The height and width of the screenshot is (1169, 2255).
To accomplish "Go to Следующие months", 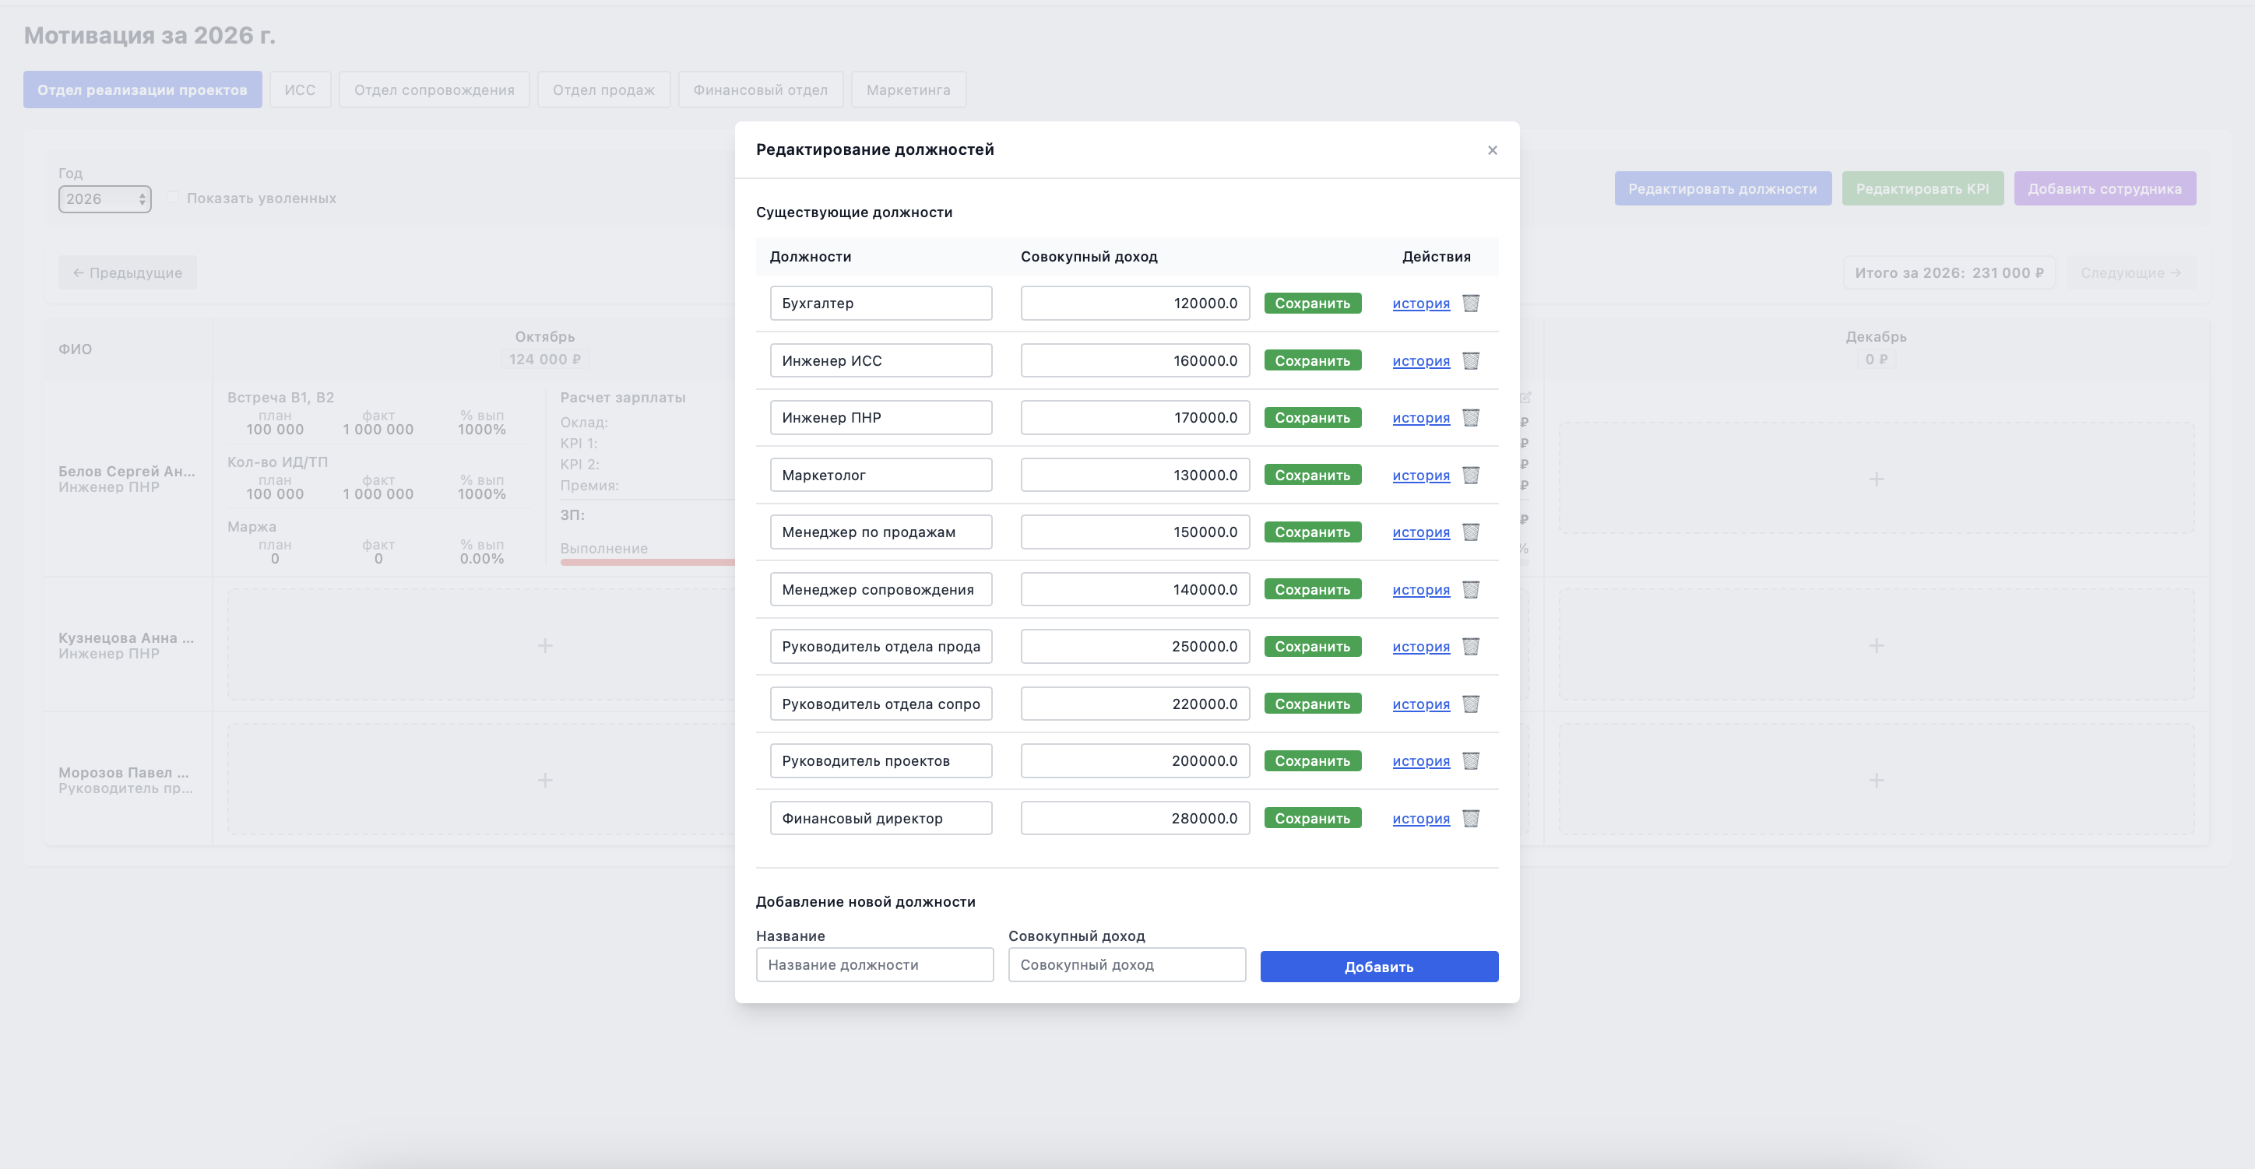I will click(x=2130, y=273).
